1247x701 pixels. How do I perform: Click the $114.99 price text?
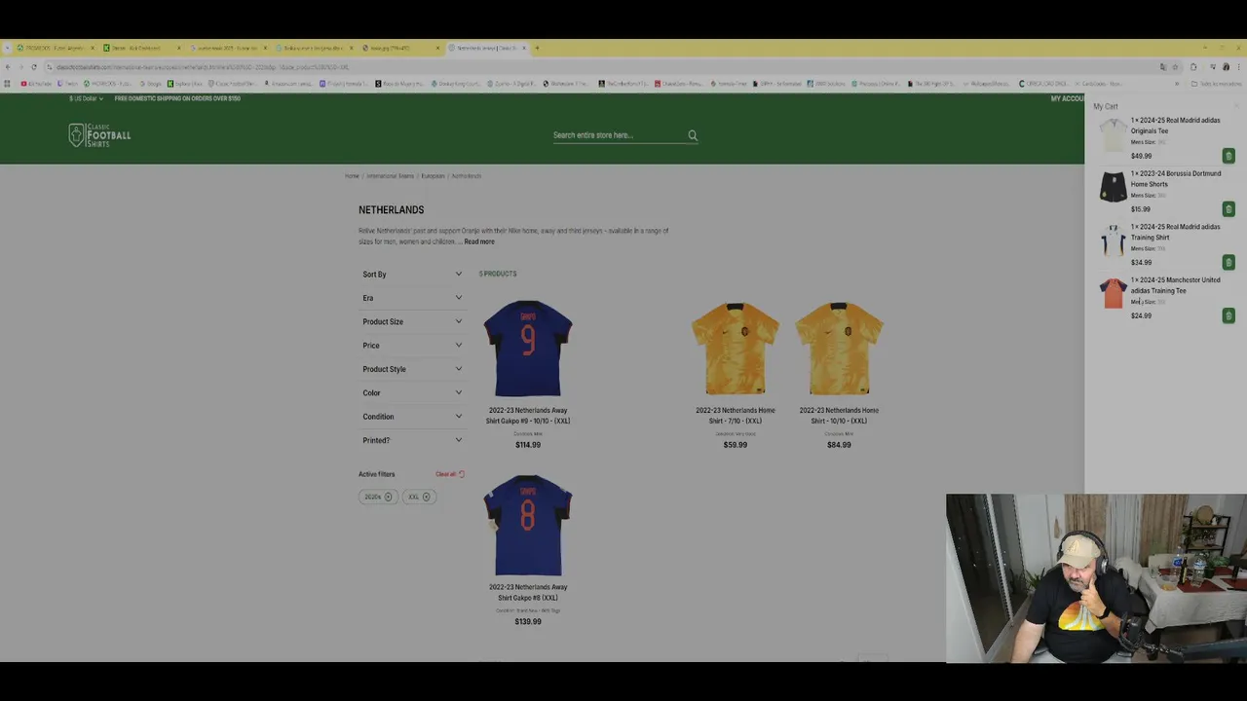(x=528, y=445)
